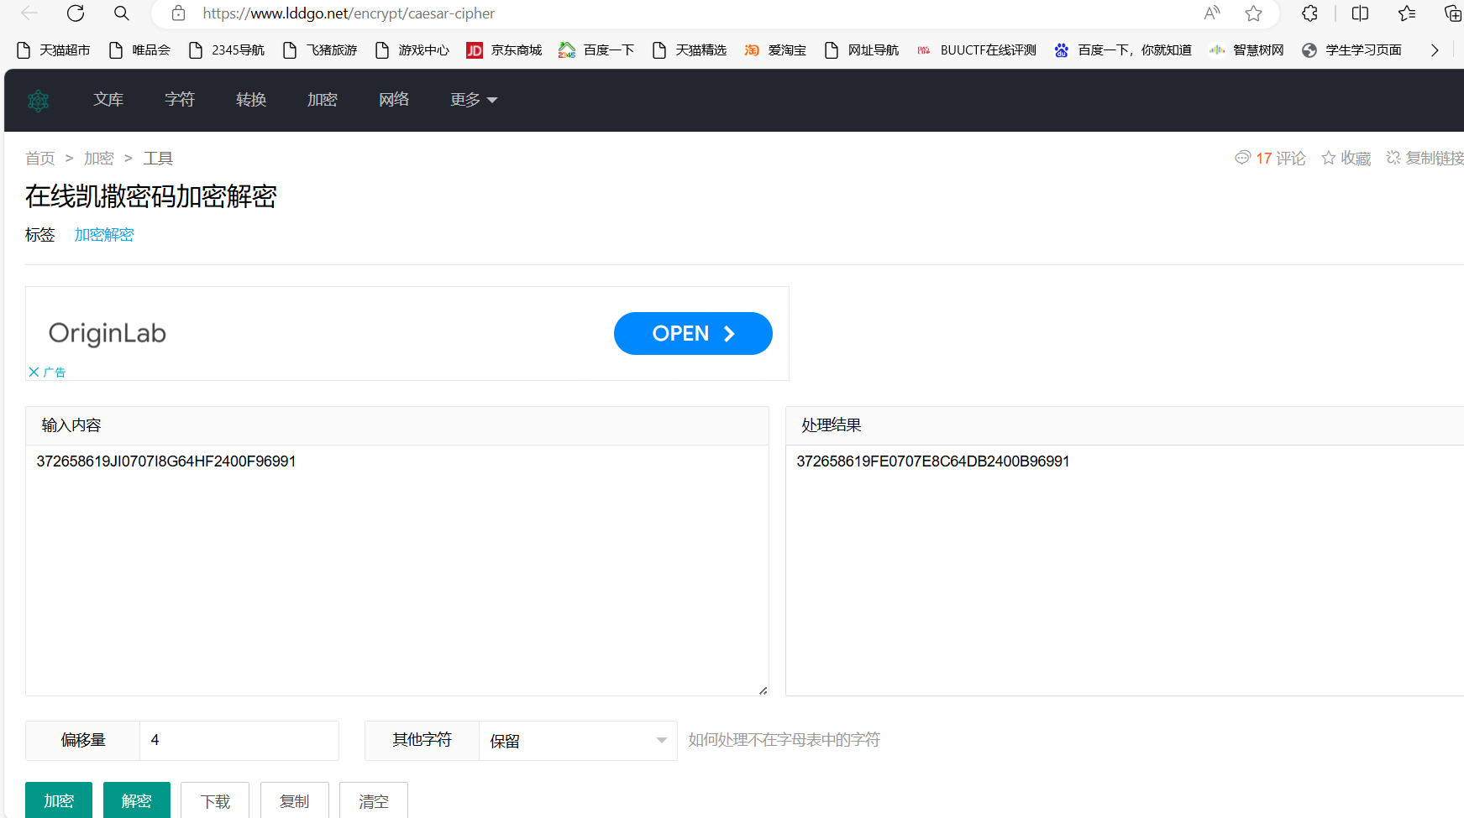Open 百度一下，你就知道 bookmark
Screen dimensions: 1464x818
pyautogui.click(x=1123, y=50)
